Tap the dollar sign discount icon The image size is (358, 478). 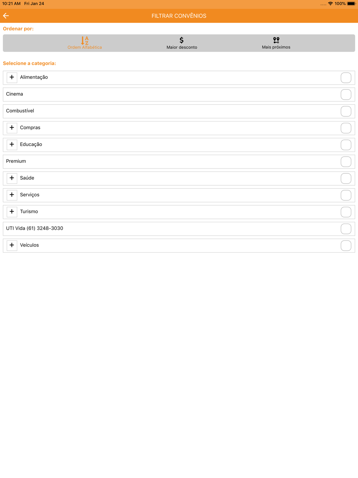coord(182,40)
